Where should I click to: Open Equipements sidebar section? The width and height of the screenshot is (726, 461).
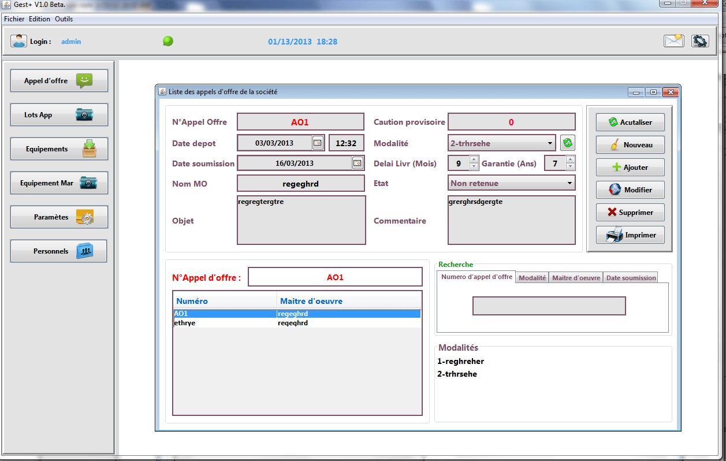tap(59, 149)
